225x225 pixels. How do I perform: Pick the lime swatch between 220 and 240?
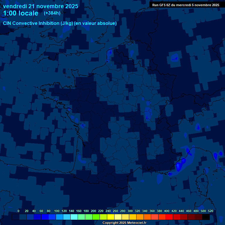tap(103, 217)
